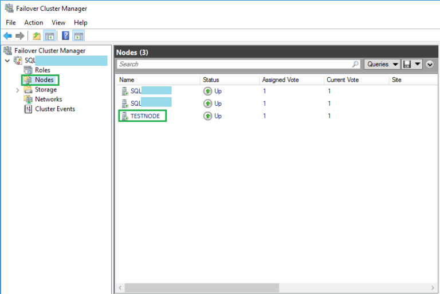This screenshot has height=294, width=440.
Task: Click the Nodes folder icon in tree
Action: (x=28, y=80)
